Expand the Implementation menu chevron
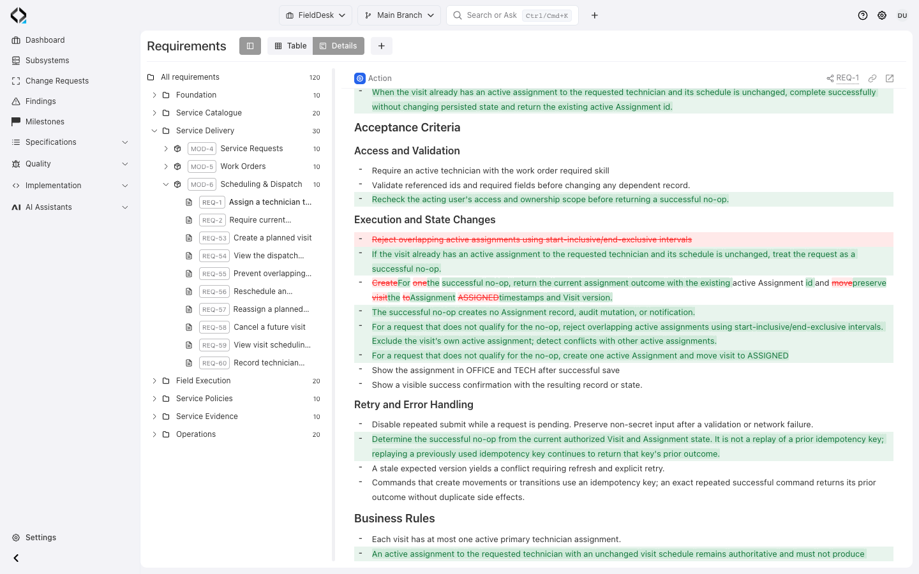The height and width of the screenshot is (574, 919). tap(125, 186)
